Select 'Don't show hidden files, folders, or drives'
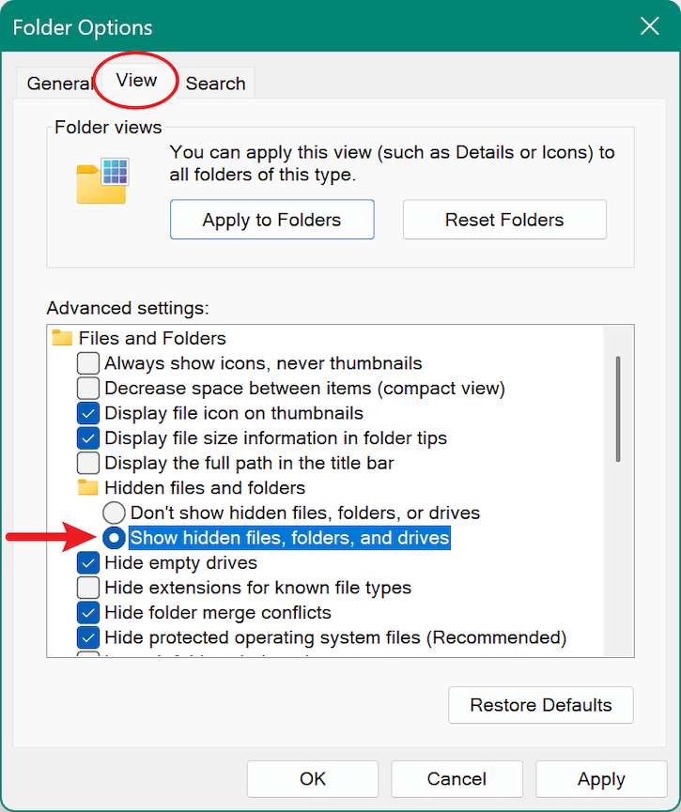 pos(114,513)
